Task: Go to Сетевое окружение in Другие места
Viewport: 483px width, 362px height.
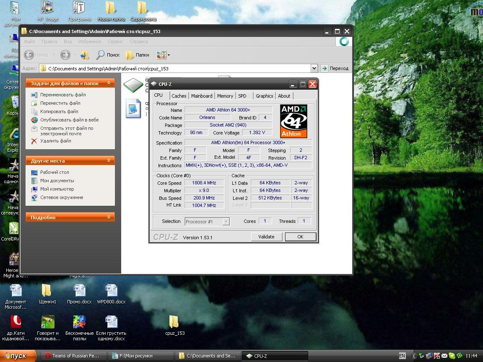Action: pos(62,197)
